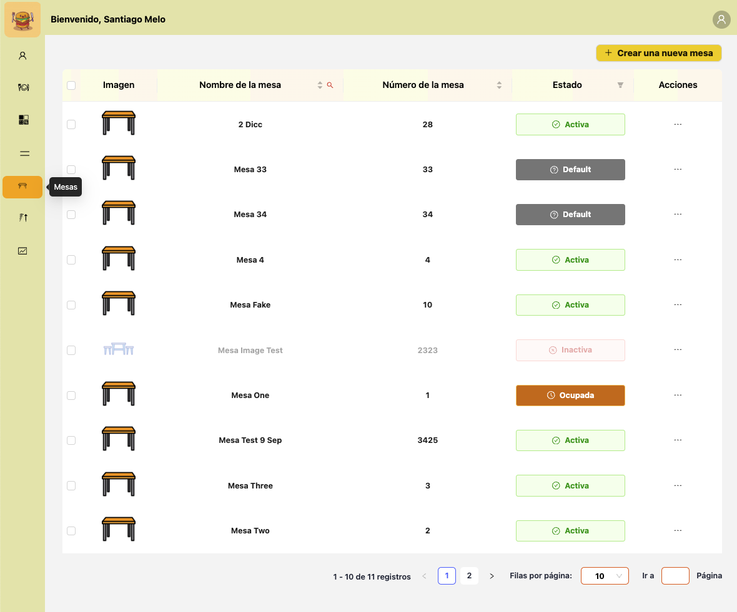The width and height of the screenshot is (737, 612).
Task: Open the users section in sidebar
Action: pos(22,56)
